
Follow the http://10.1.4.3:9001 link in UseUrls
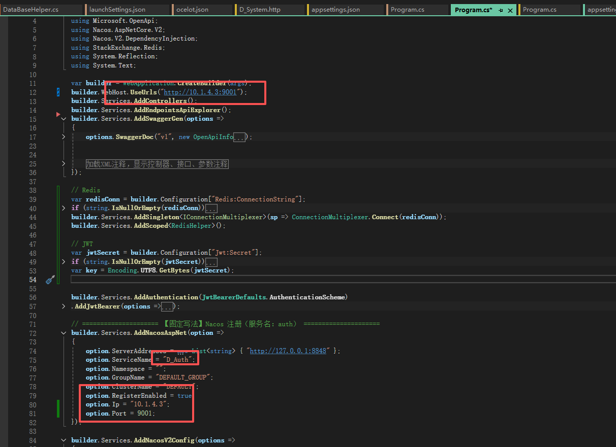[200, 92]
